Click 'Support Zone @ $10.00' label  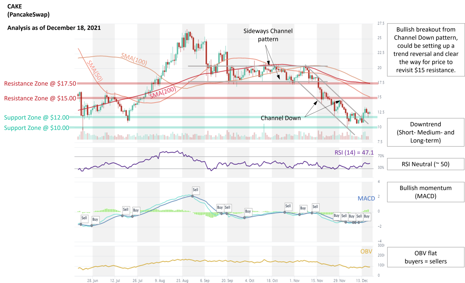coord(37,128)
